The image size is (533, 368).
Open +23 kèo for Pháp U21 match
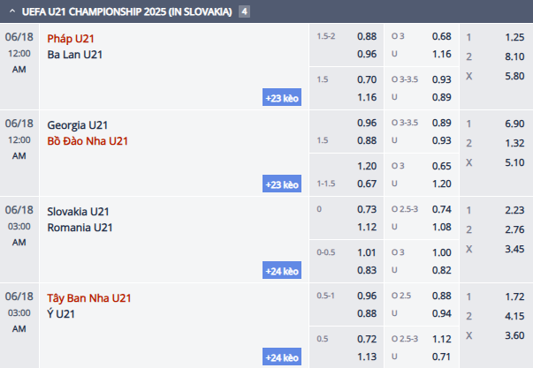coord(283,98)
